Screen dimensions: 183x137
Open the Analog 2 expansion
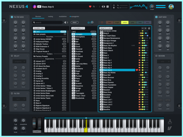50,73
